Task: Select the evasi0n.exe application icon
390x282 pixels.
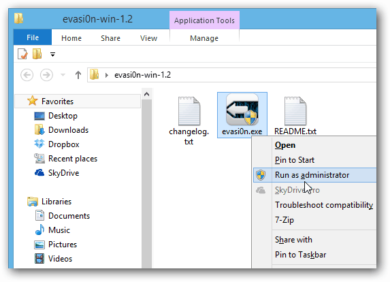Action: 242,110
